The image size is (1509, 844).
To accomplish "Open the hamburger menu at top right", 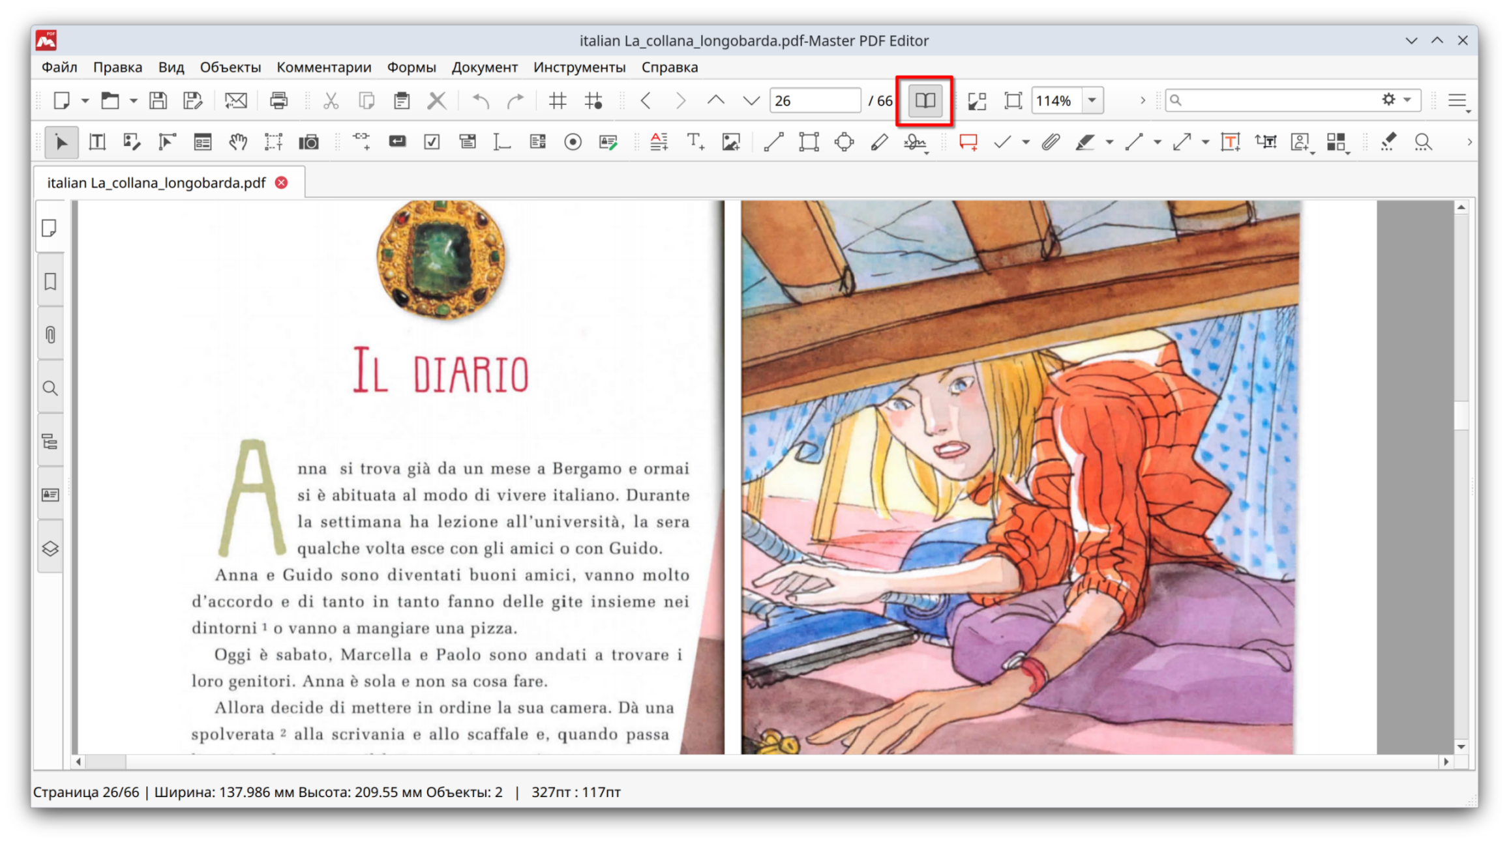I will tap(1457, 100).
